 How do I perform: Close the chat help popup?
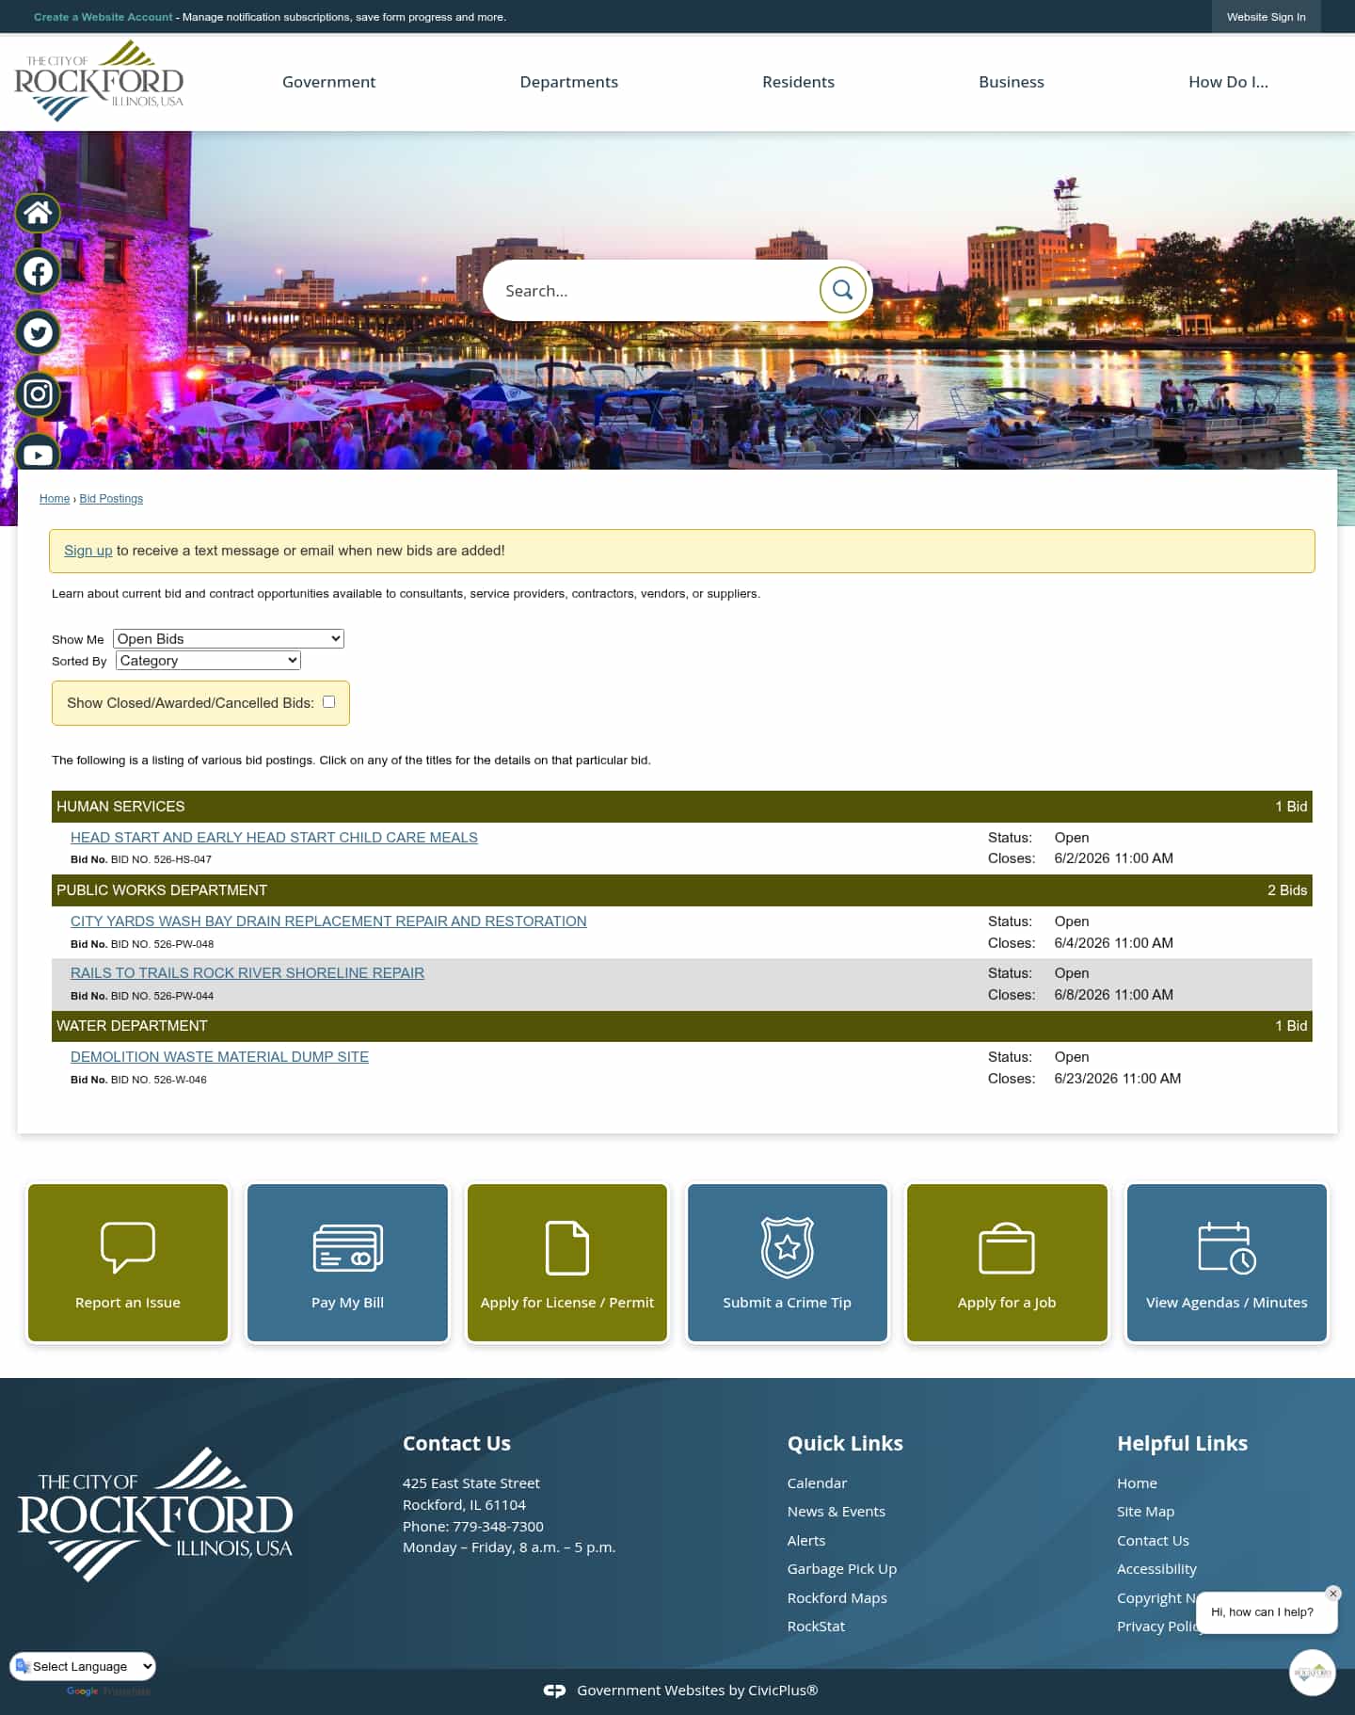point(1332,1594)
